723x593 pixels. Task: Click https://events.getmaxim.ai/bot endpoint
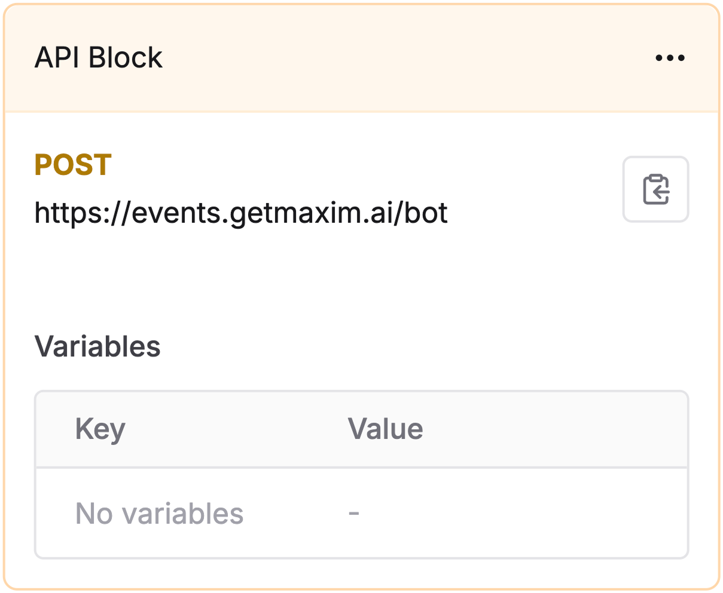tap(242, 213)
